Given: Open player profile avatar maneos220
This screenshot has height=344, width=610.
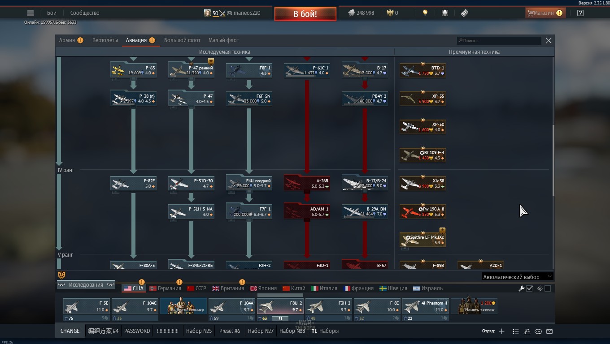Looking at the screenshot, I should (207, 13).
